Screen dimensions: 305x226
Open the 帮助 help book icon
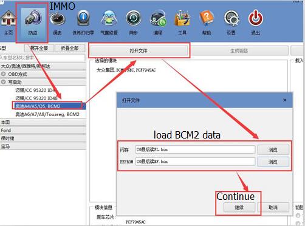click(206, 18)
